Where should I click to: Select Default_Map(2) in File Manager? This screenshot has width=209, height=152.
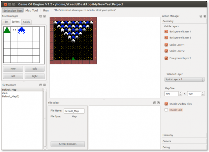22,96
